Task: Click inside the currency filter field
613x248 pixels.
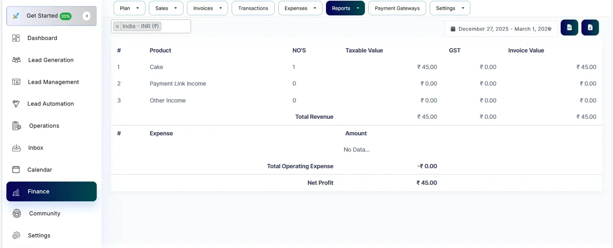Action: pyautogui.click(x=176, y=26)
